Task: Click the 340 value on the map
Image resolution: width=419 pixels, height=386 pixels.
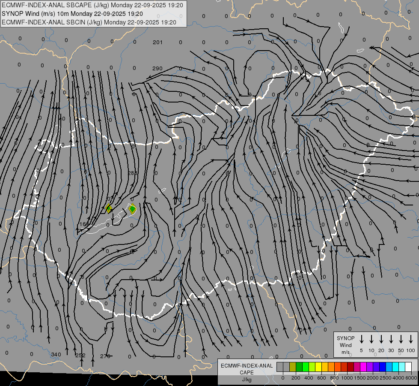Action: [x=56, y=355]
